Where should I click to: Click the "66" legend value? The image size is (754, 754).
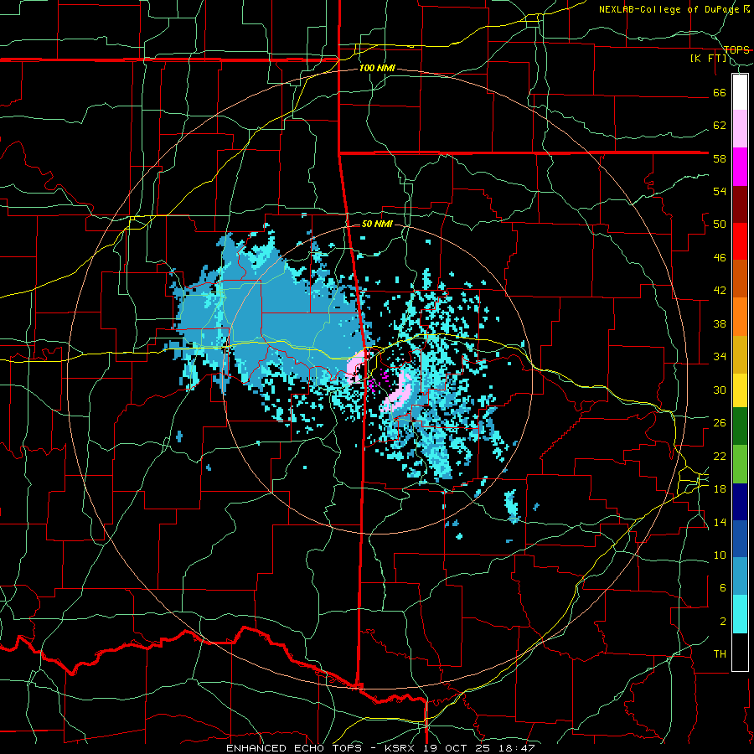coord(720,92)
